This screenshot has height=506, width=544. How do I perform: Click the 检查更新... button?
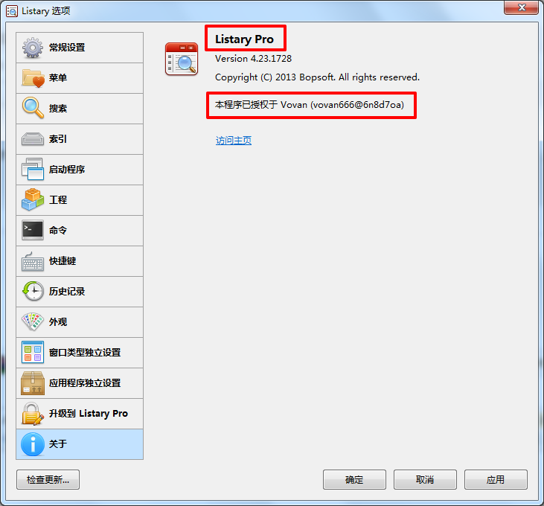tap(48, 480)
